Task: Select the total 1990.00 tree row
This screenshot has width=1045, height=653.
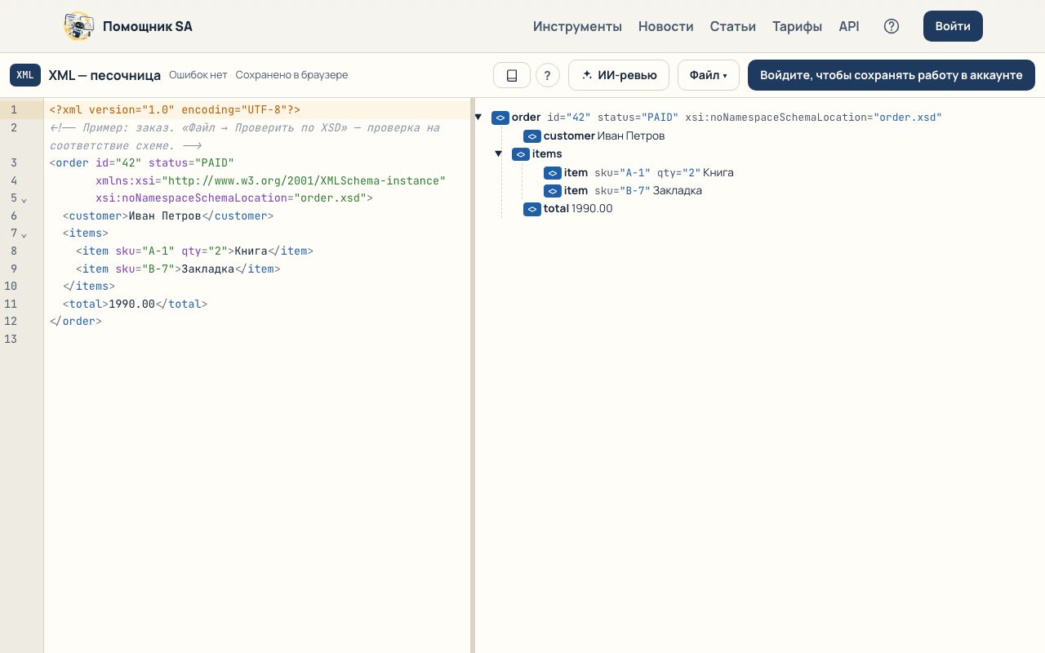Action: click(x=568, y=209)
